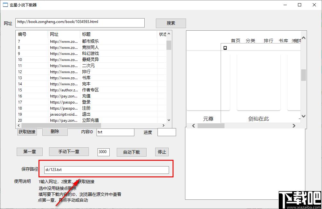
Task: Select row 13 titled 书库
Action: pos(91,78)
